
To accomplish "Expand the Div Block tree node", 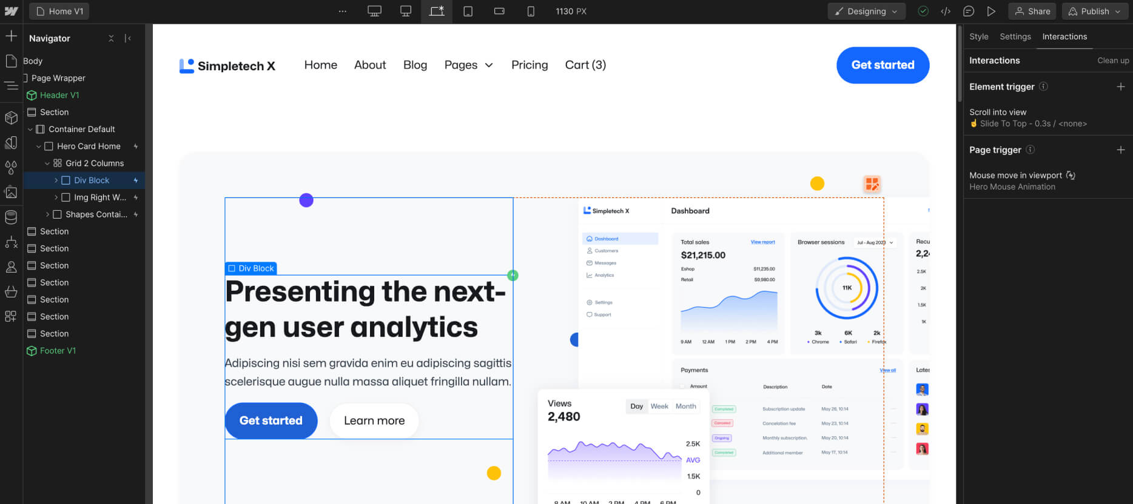I will coord(56,181).
